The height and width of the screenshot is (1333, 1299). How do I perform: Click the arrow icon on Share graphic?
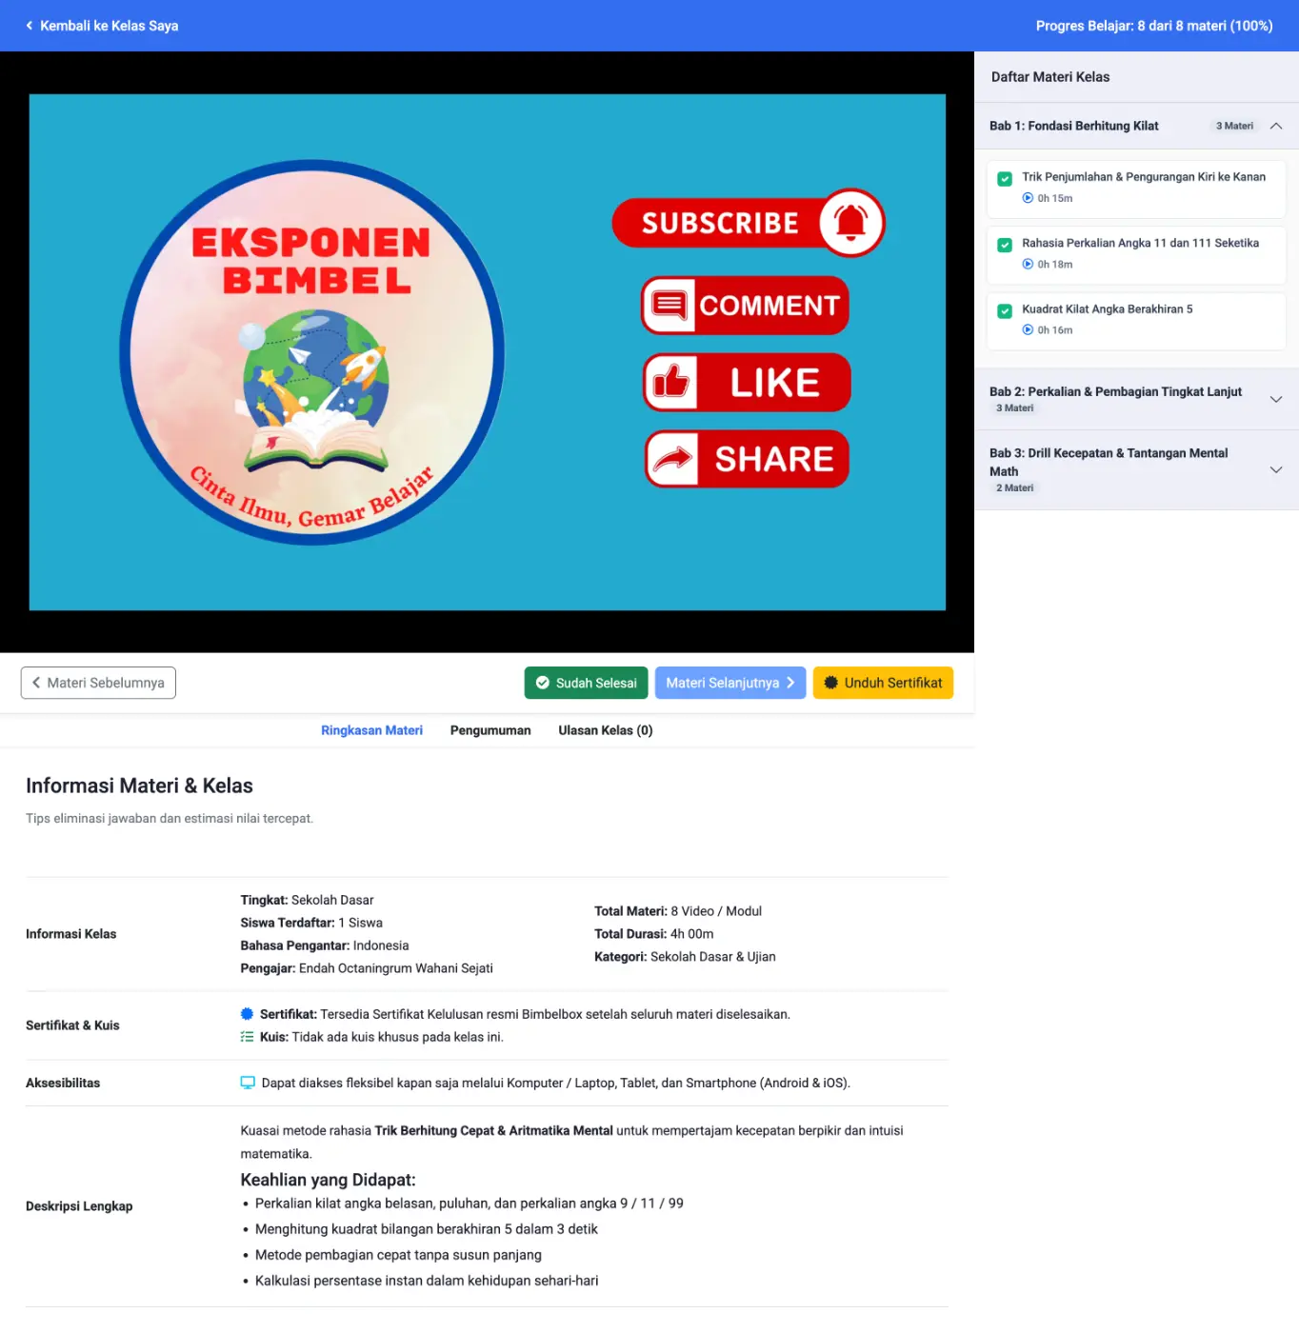click(672, 459)
